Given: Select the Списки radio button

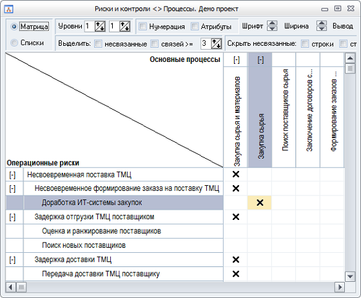Looking at the screenshot, I should (14, 43).
